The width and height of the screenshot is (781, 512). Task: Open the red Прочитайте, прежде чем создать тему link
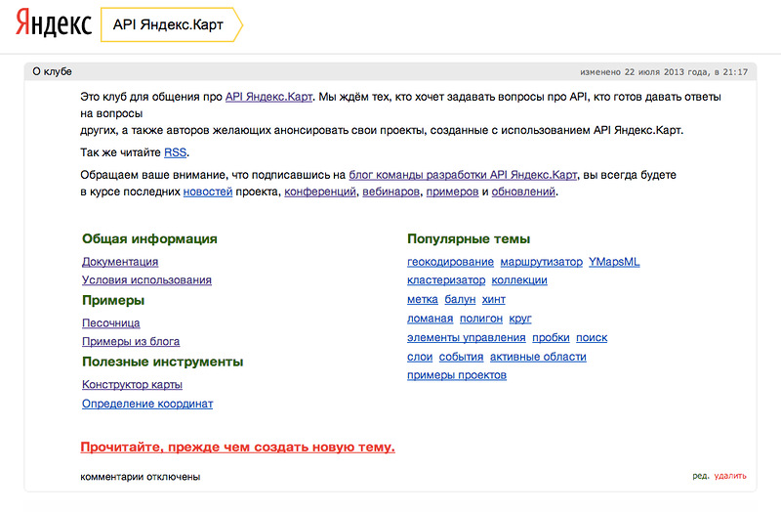point(237,448)
